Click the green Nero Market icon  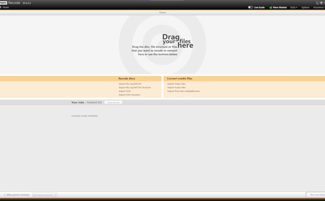point(271,7)
